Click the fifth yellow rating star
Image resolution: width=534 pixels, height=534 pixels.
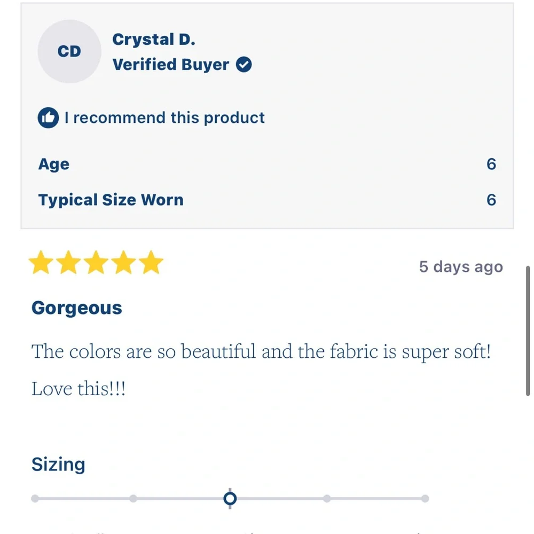point(151,262)
